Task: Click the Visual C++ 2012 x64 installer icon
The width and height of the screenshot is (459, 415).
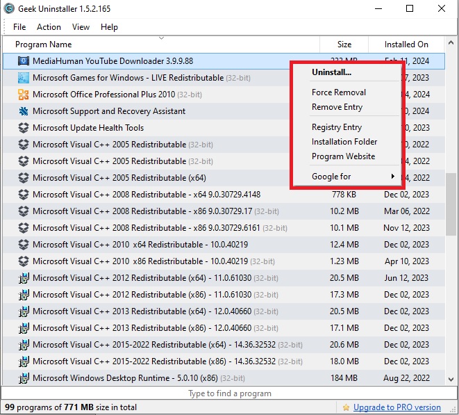Action: (24, 278)
